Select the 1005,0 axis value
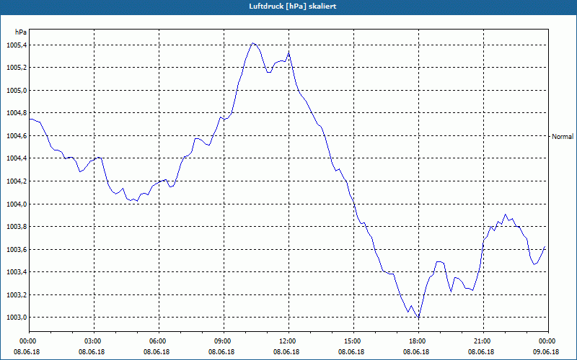The image size is (577, 360). pos(17,91)
